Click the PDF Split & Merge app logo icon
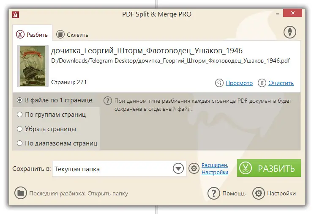 [16, 15]
